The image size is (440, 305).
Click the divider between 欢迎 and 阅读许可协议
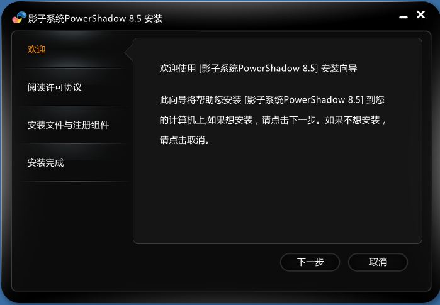(x=74, y=68)
